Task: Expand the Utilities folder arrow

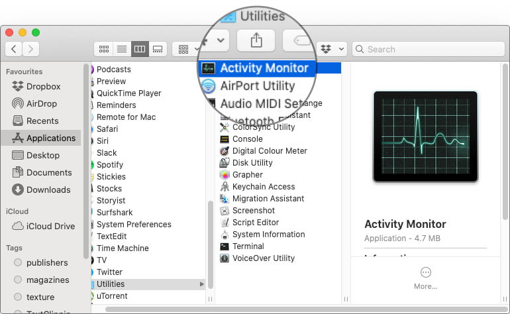Action: point(201,284)
